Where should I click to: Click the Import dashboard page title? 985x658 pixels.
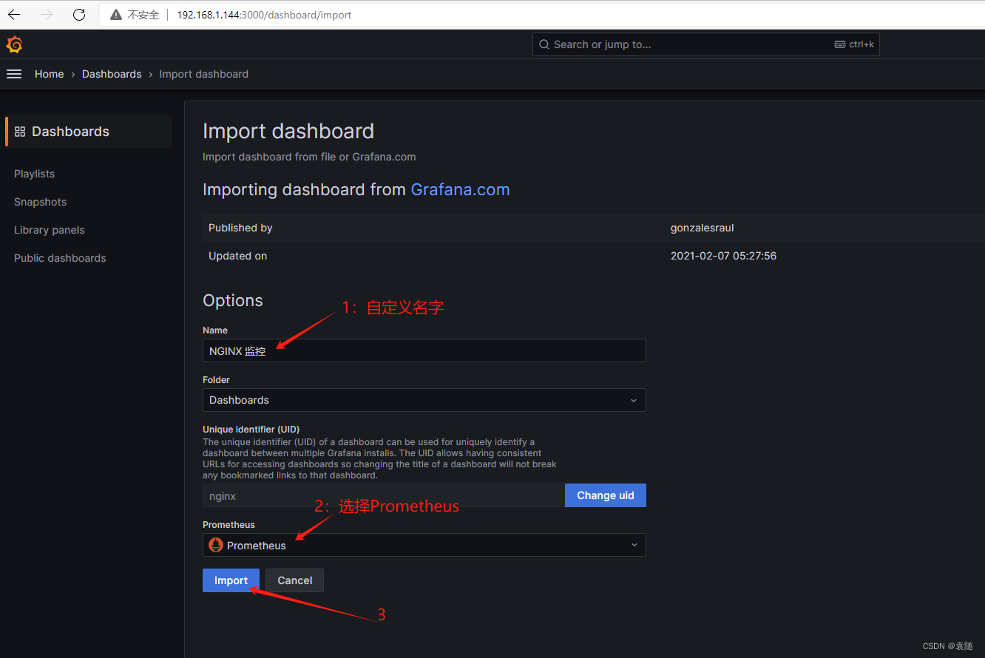point(288,131)
